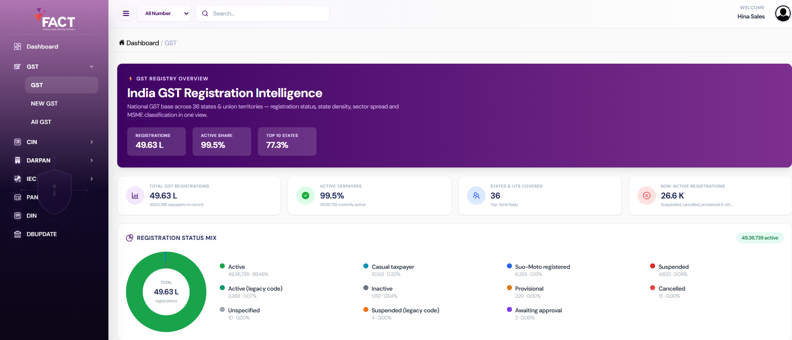This screenshot has width=792, height=340.
Task: Click the Dashboard grid icon in sidebar
Action: [18, 46]
